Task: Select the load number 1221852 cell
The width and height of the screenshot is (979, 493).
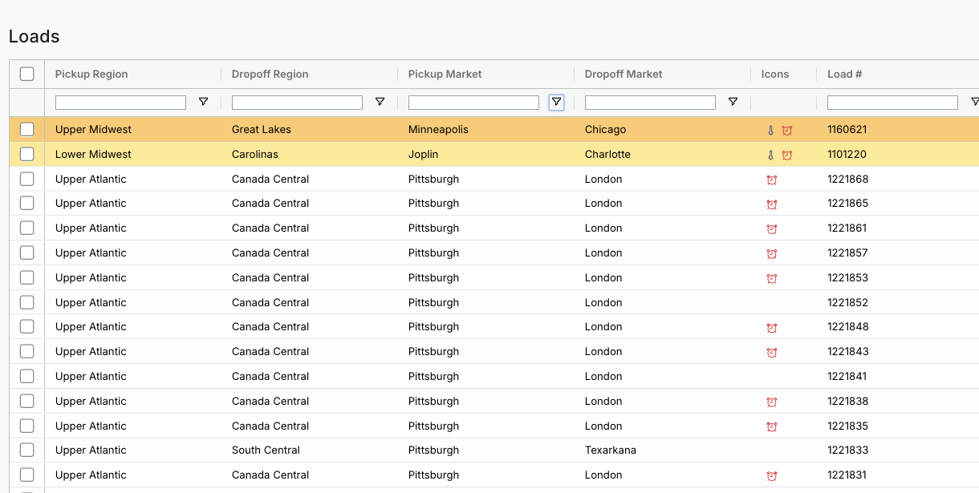Action: 848,302
